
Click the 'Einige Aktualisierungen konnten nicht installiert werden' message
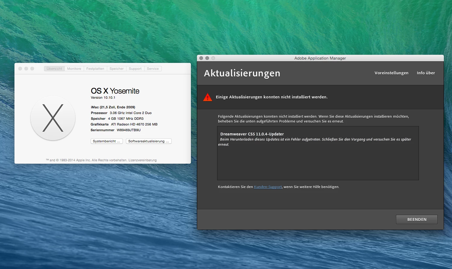[x=272, y=97]
